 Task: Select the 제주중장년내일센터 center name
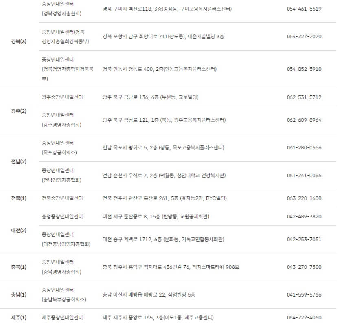(x=62, y=317)
